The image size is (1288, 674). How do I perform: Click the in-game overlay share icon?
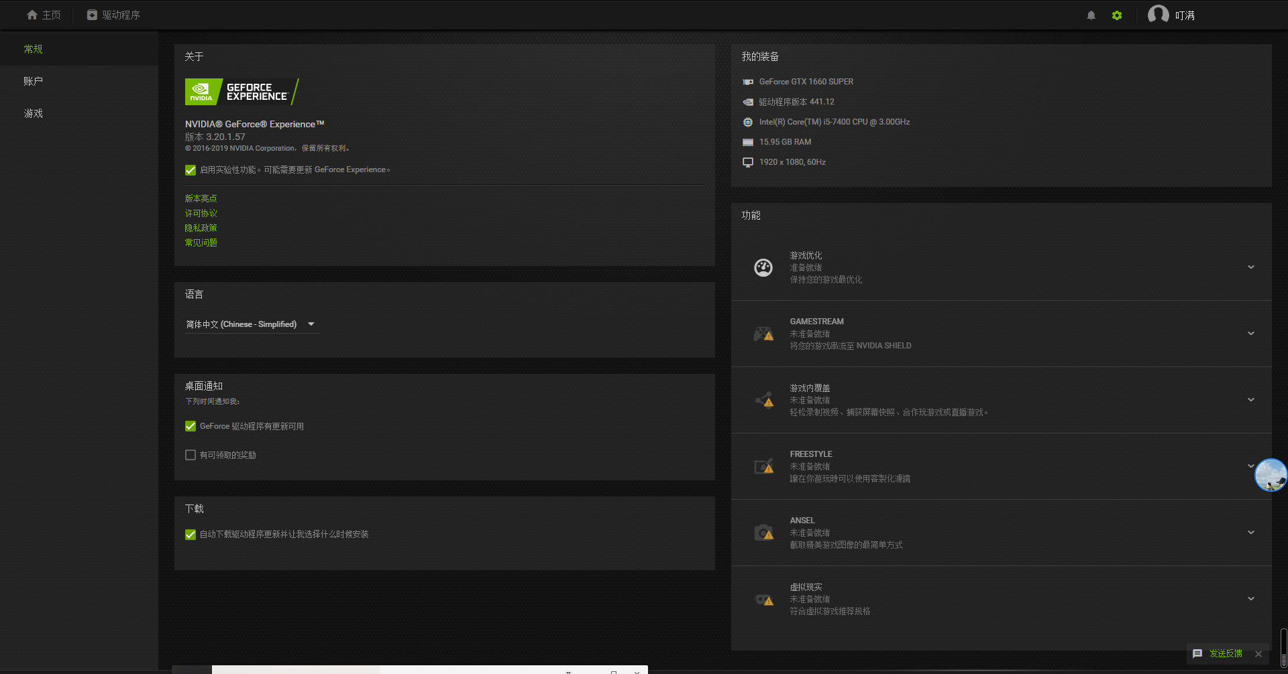click(764, 400)
